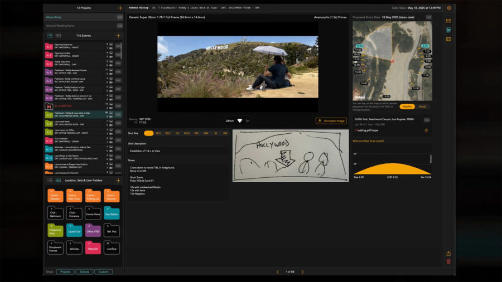The image size is (502, 282).
Task: Open grid view icon in right sidebar
Action: click(448, 21)
